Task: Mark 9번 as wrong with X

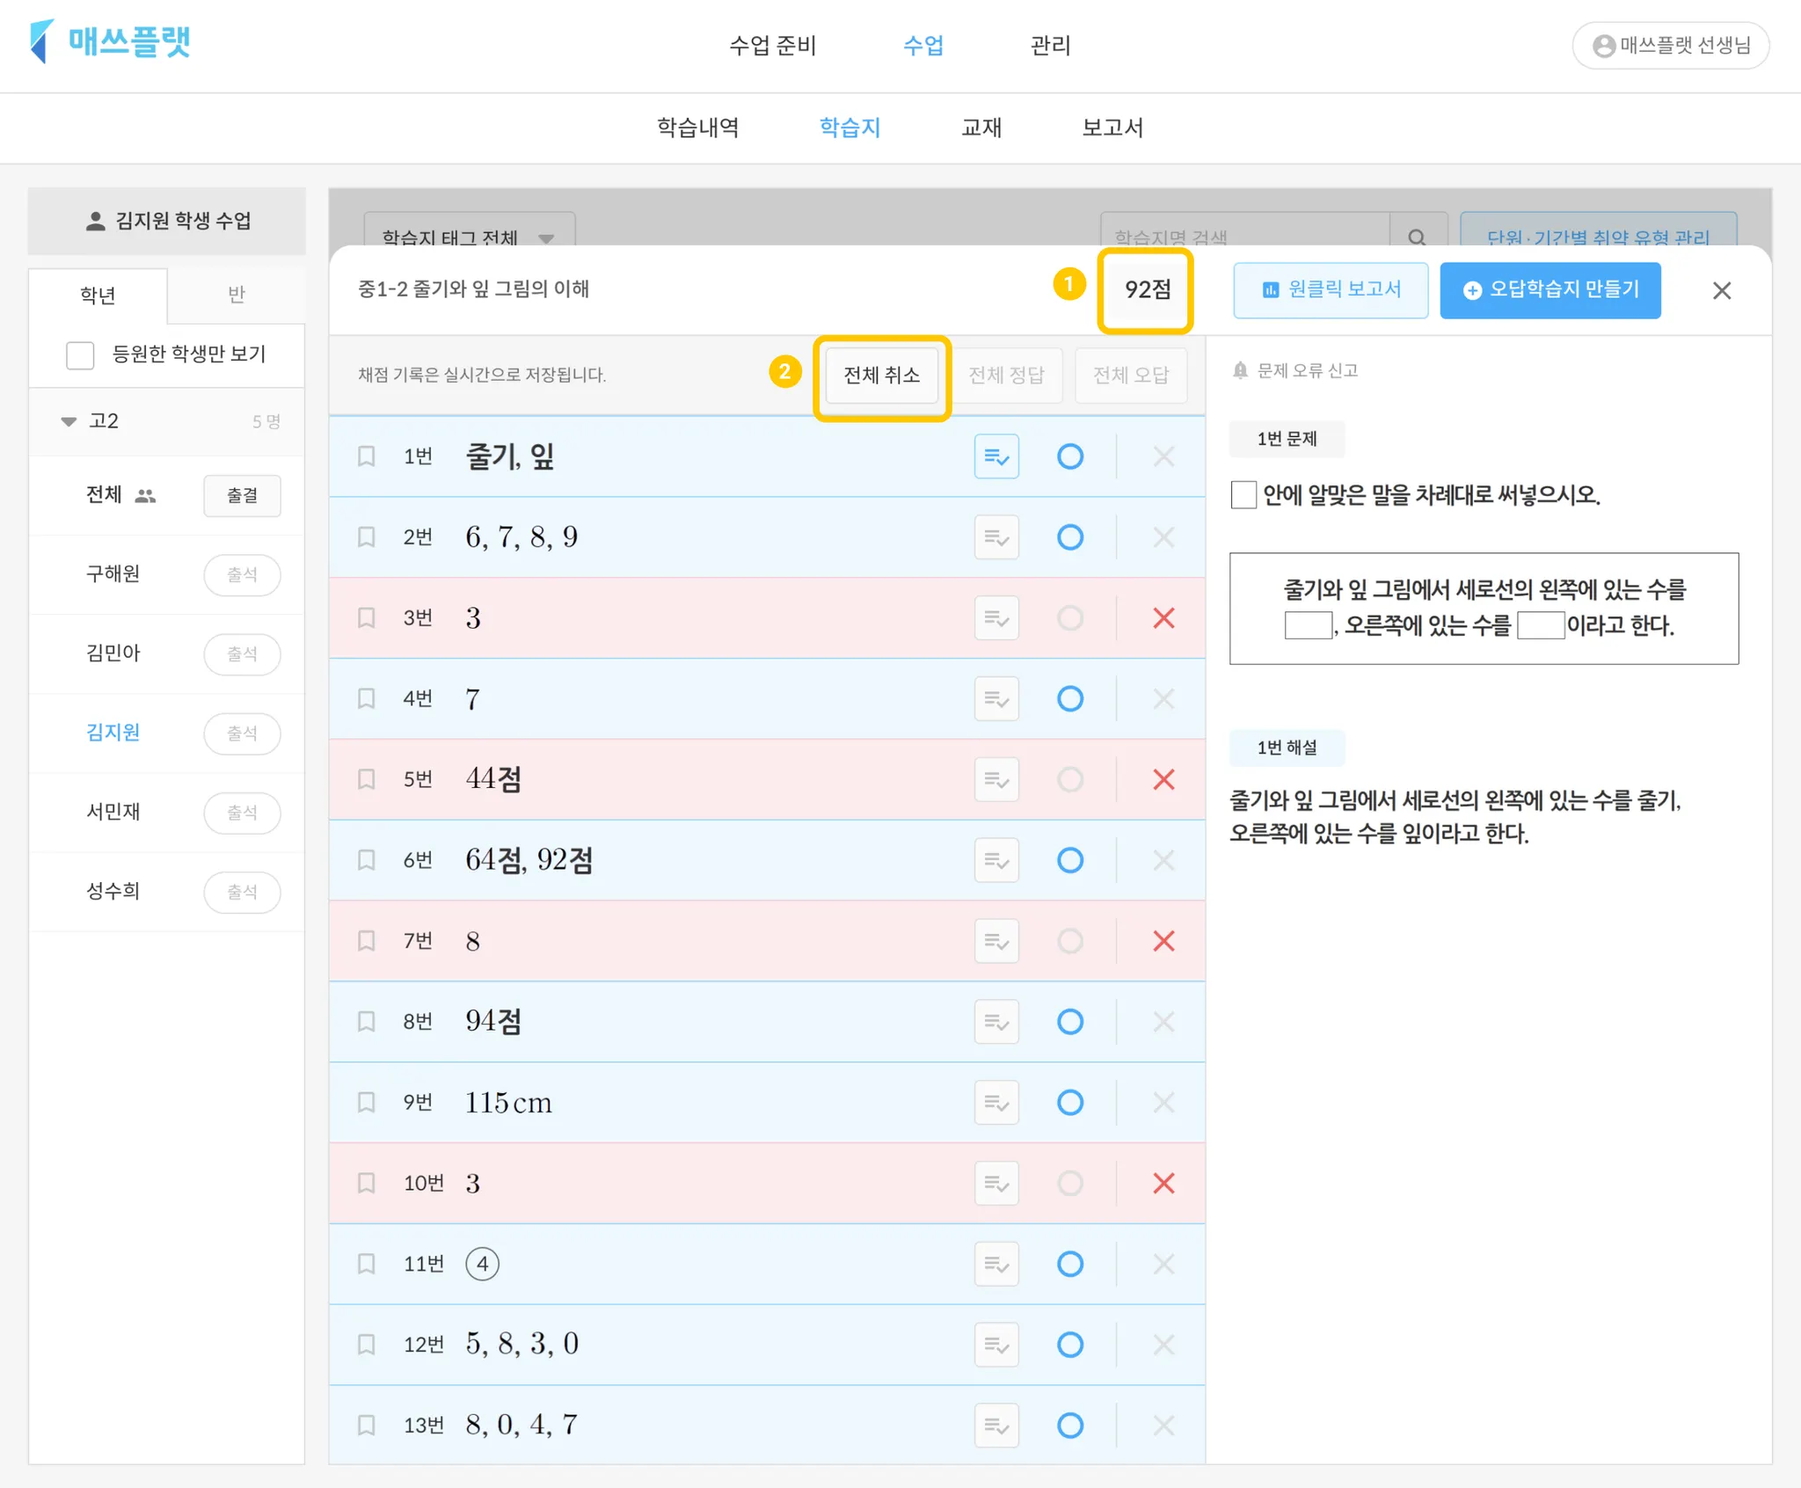Action: click(1163, 1102)
